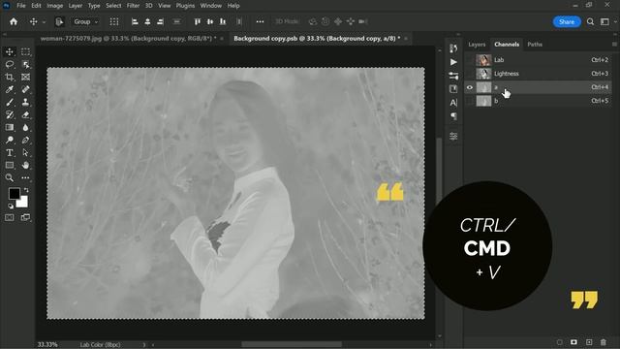Open the Edit Toolbar three-dots menu
Image resolution: width=620 pixels, height=349 pixels.
[26, 177]
